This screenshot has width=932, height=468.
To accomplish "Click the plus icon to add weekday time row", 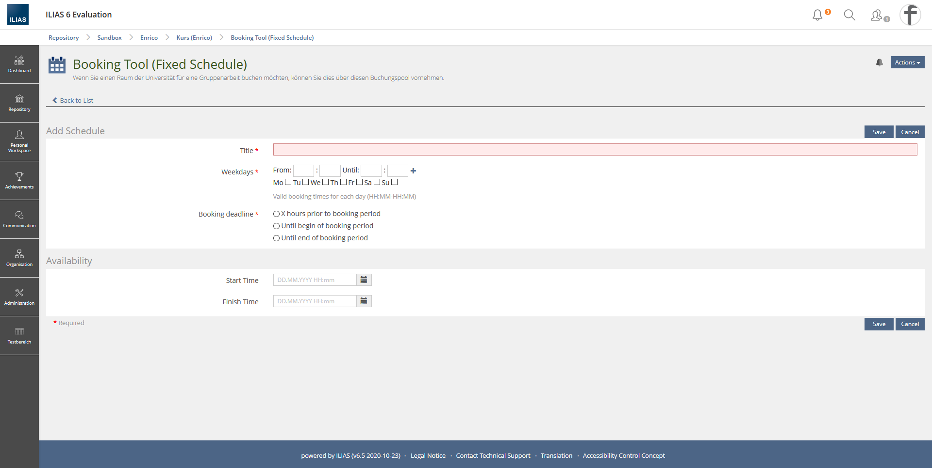I will tap(413, 171).
